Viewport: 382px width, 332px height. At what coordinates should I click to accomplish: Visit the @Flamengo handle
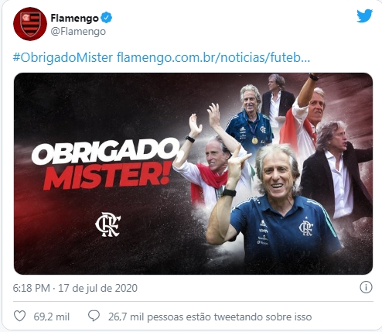coord(78,32)
